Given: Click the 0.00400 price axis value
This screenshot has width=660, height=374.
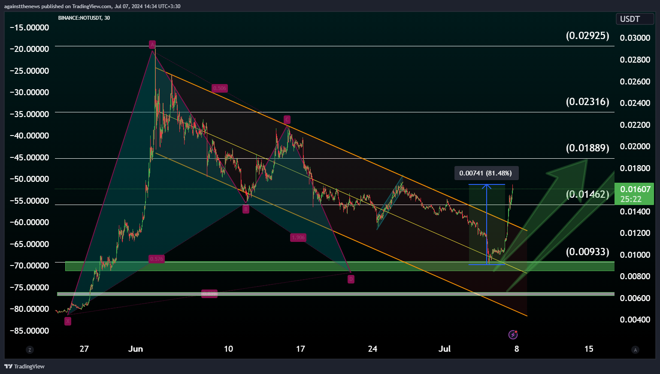Looking at the screenshot, I should click(635, 320).
